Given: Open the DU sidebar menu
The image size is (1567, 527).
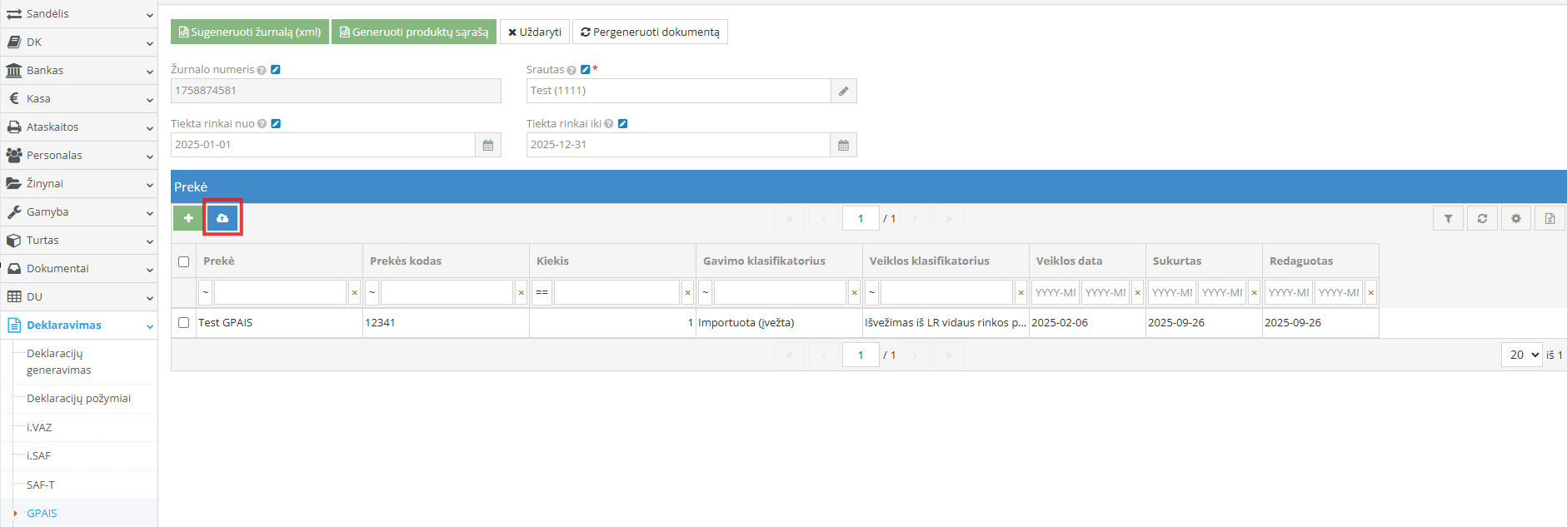Looking at the screenshot, I should pos(79,297).
